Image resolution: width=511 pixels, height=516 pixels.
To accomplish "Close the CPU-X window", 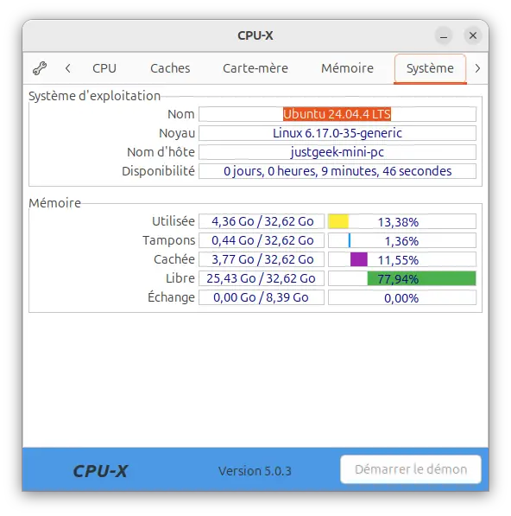I will (473, 35).
